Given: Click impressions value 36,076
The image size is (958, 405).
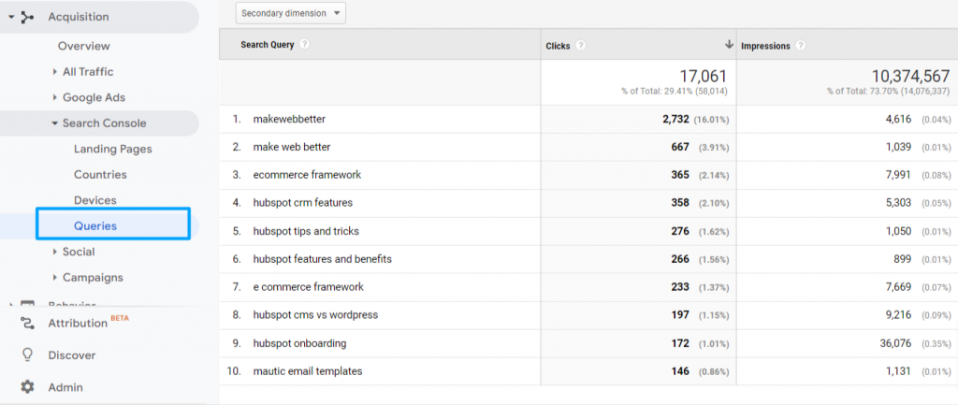Looking at the screenshot, I should coord(895,343).
